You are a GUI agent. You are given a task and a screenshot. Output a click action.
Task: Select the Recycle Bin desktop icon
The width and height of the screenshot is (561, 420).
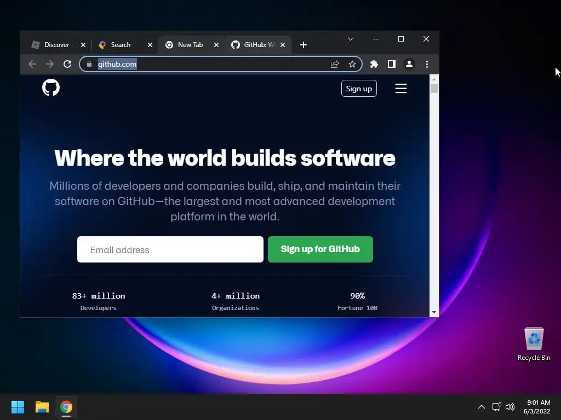click(x=534, y=344)
